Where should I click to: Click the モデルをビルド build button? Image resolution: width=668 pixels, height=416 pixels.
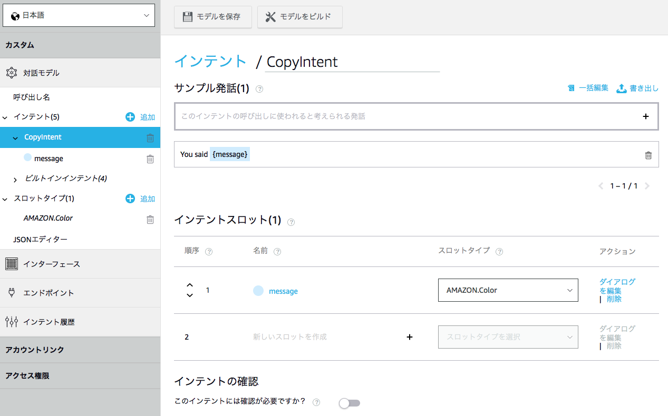(300, 17)
